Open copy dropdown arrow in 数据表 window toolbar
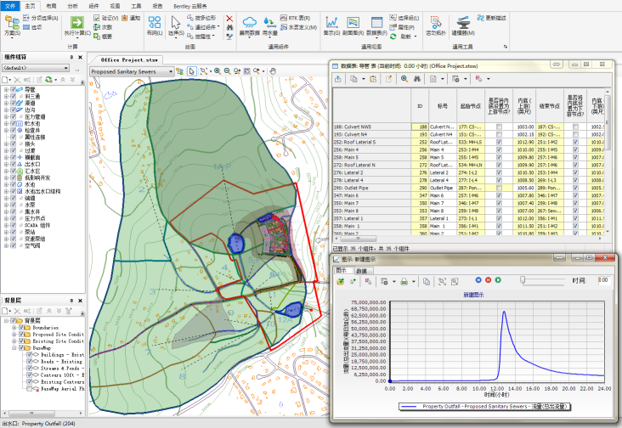 (363, 79)
